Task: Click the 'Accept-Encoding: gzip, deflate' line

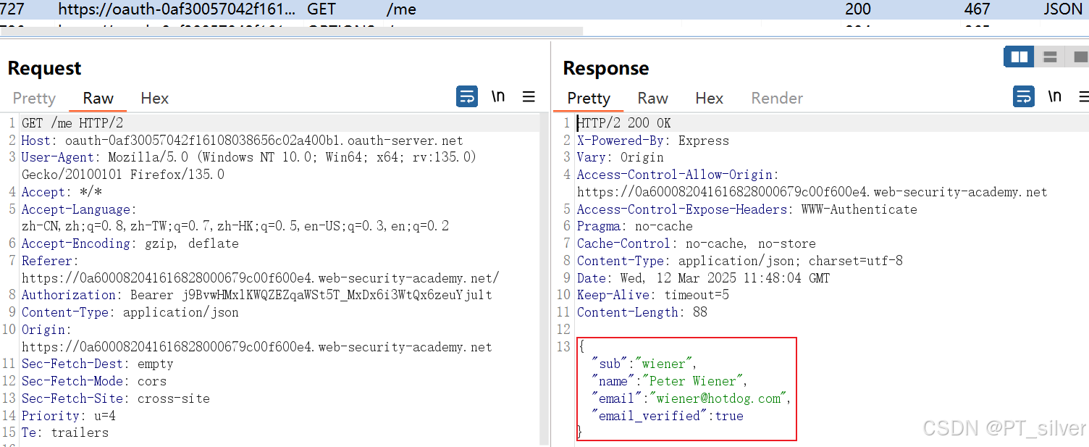Action: click(x=130, y=243)
